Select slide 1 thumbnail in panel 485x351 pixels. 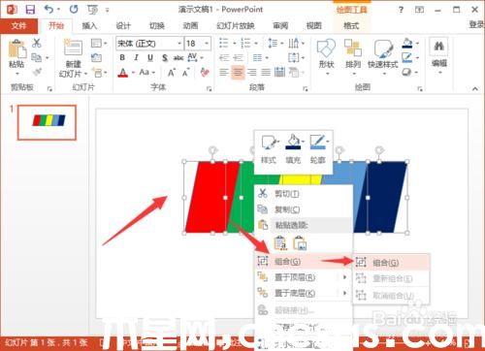tap(47, 122)
